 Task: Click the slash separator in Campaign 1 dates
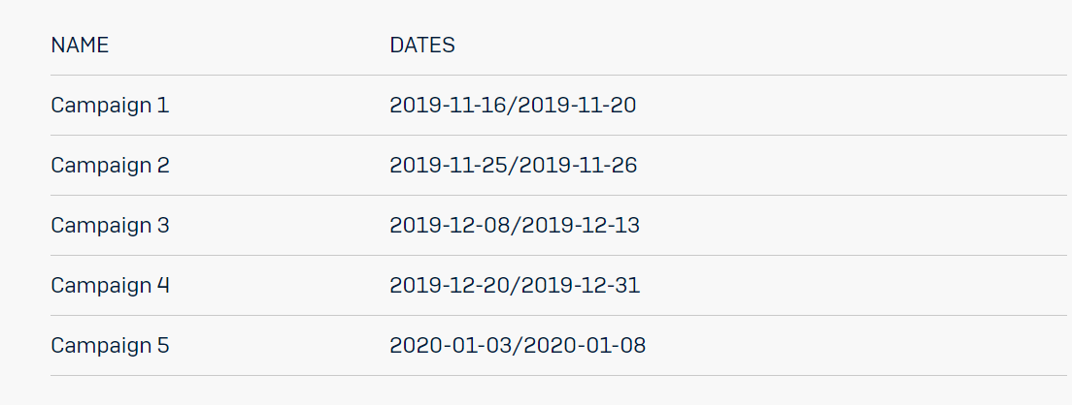click(x=514, y=106)
